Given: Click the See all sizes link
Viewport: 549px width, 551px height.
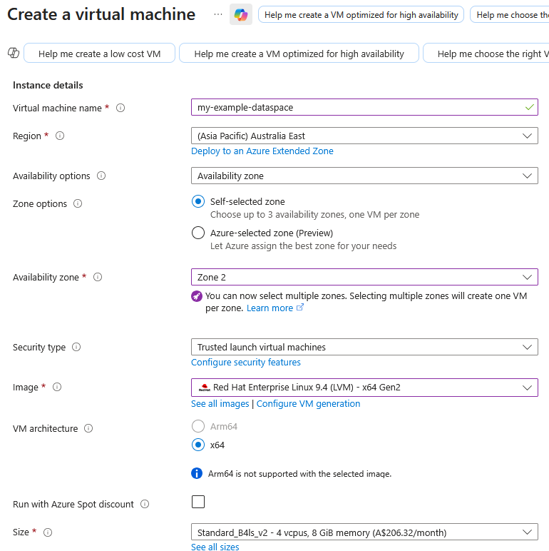Looking at the screenshot, I should tap(215, 547).
